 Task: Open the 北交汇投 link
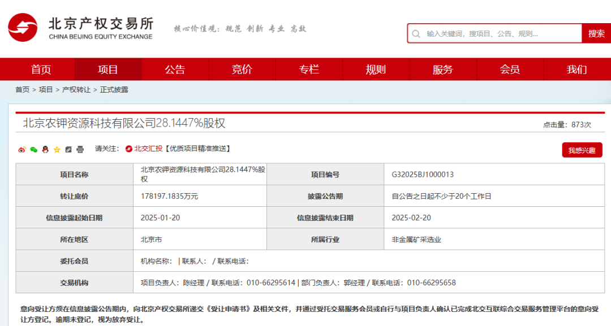148,149
